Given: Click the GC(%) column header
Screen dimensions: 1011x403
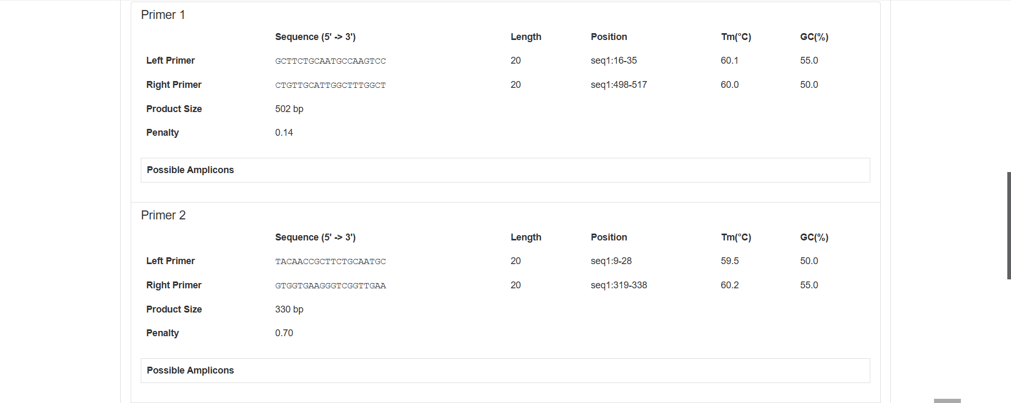Looking at the screenshot, I should (814, 37).
